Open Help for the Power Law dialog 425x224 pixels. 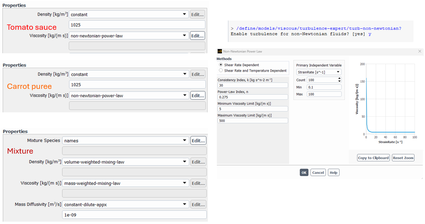point(333,173)
